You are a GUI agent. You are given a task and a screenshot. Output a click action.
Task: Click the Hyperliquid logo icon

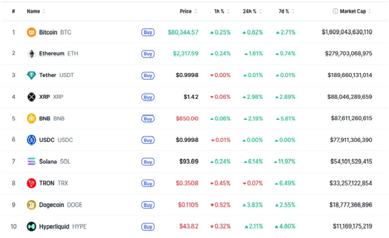pos(31,226)
